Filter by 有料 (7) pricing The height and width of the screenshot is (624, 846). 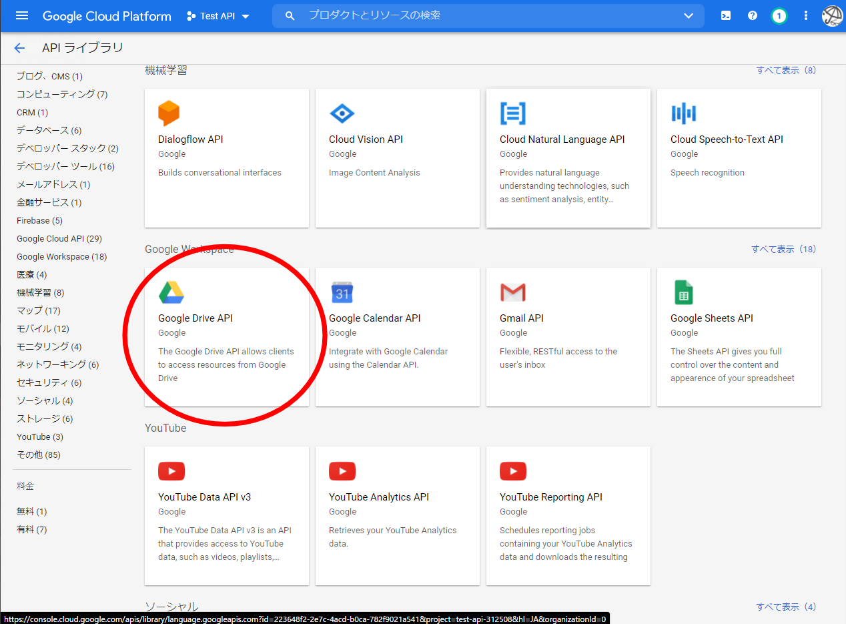[32, 529]
